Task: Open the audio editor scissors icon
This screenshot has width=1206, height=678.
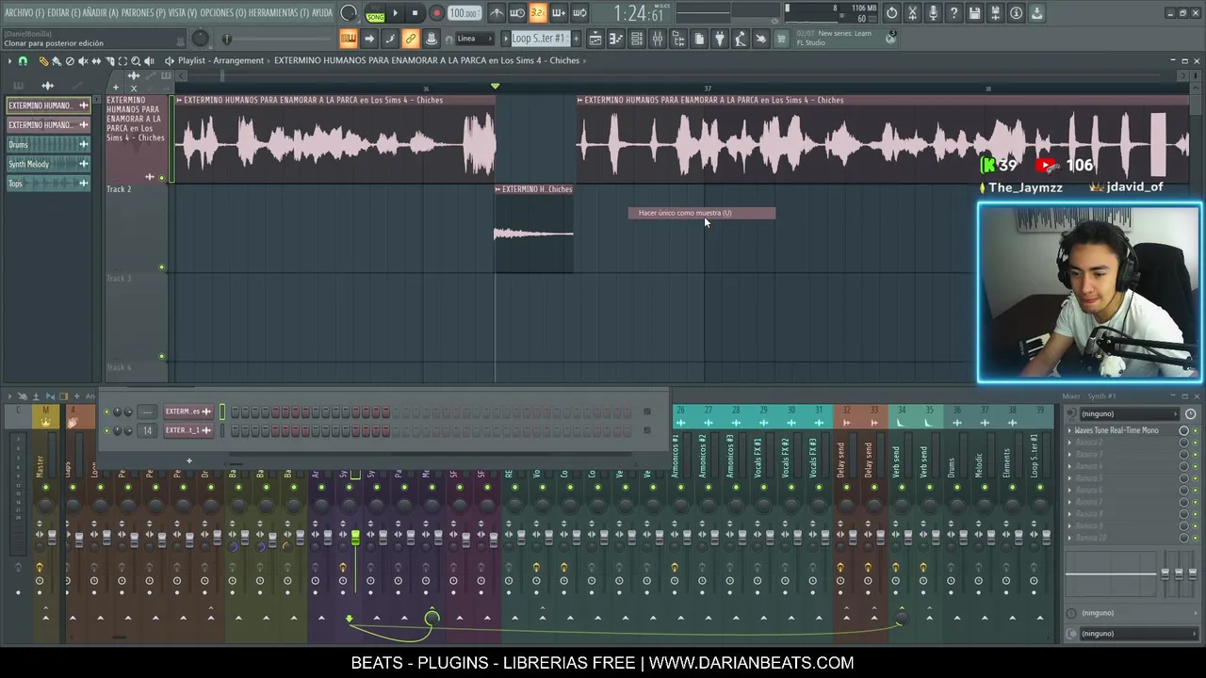Action: click(x=912, y=13)
